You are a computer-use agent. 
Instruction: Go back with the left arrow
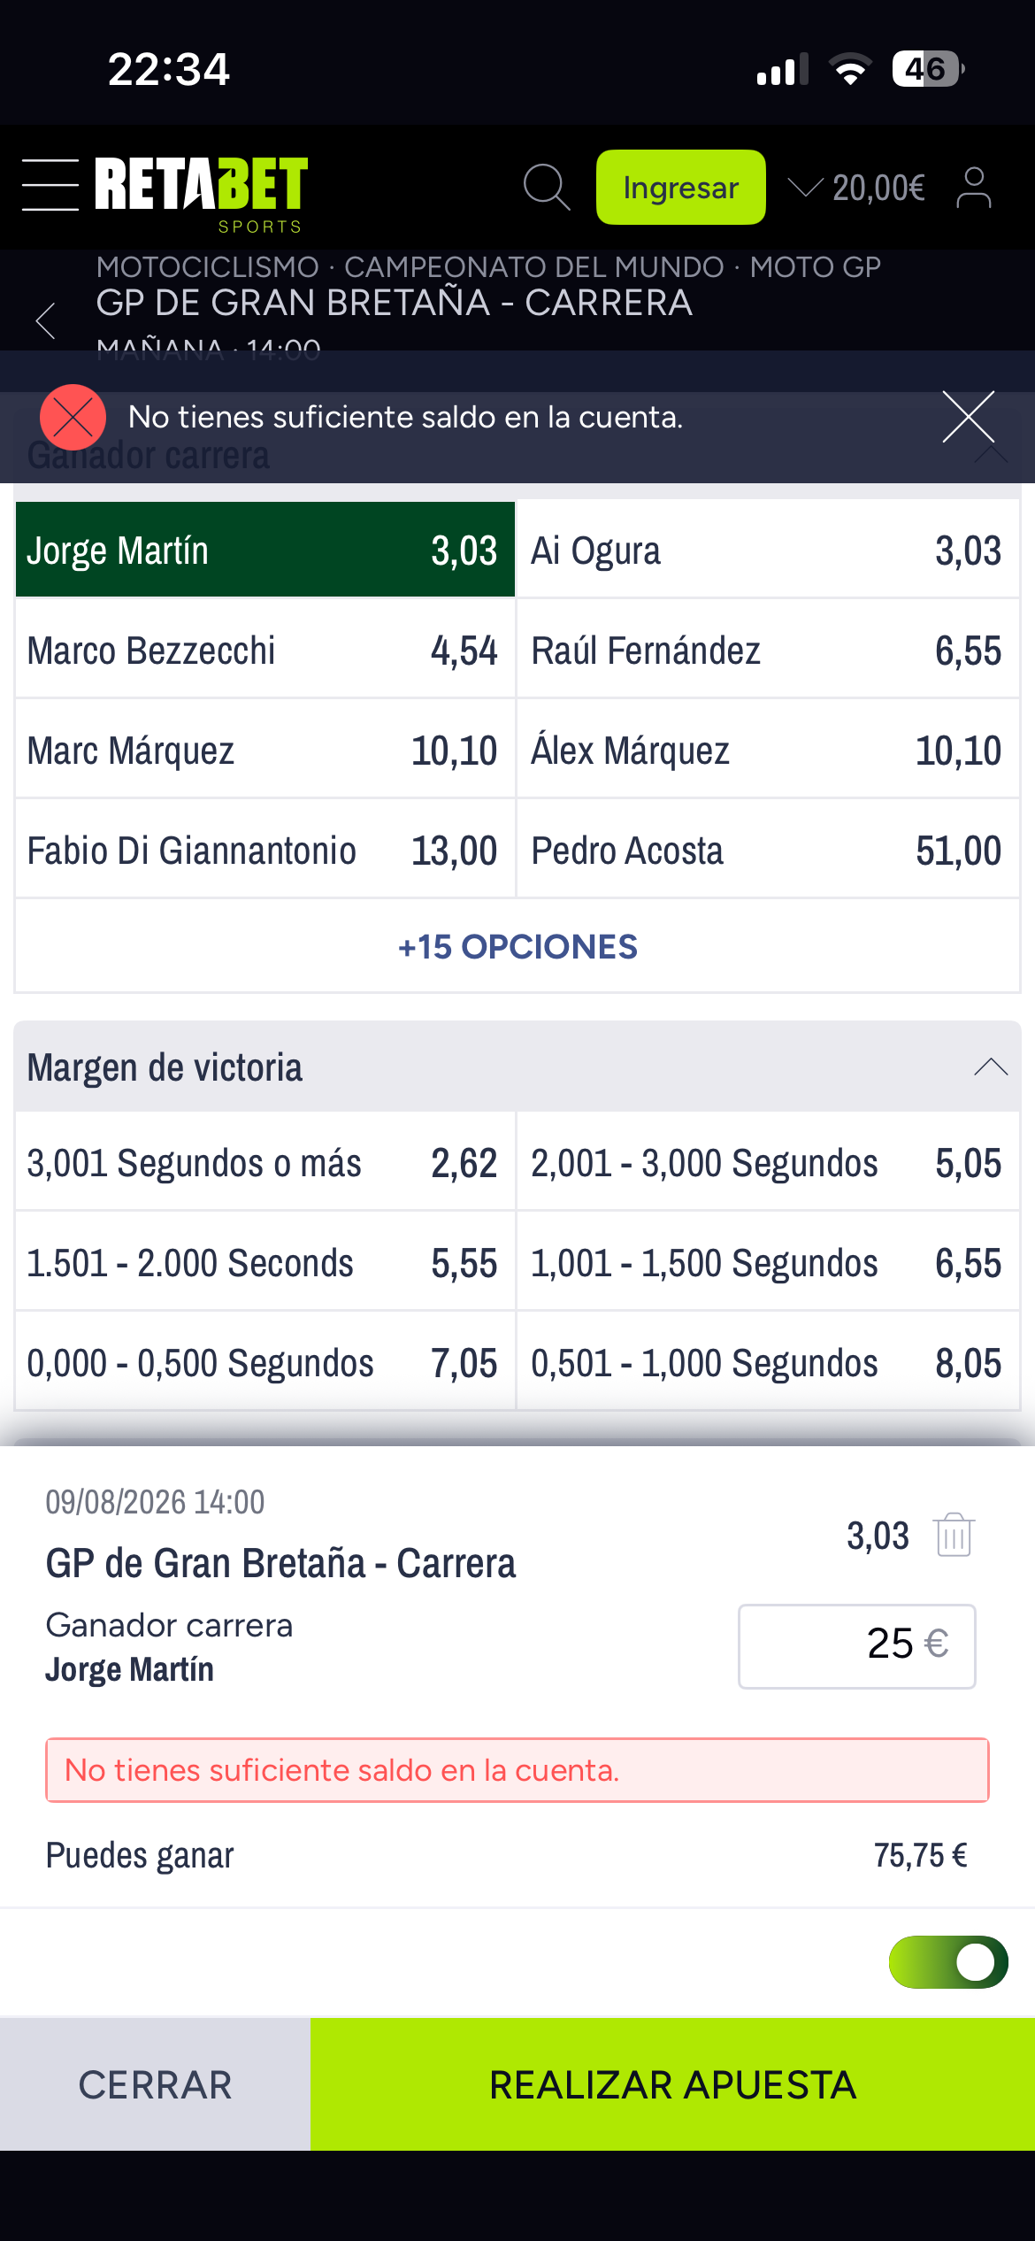tap(46, 320)
